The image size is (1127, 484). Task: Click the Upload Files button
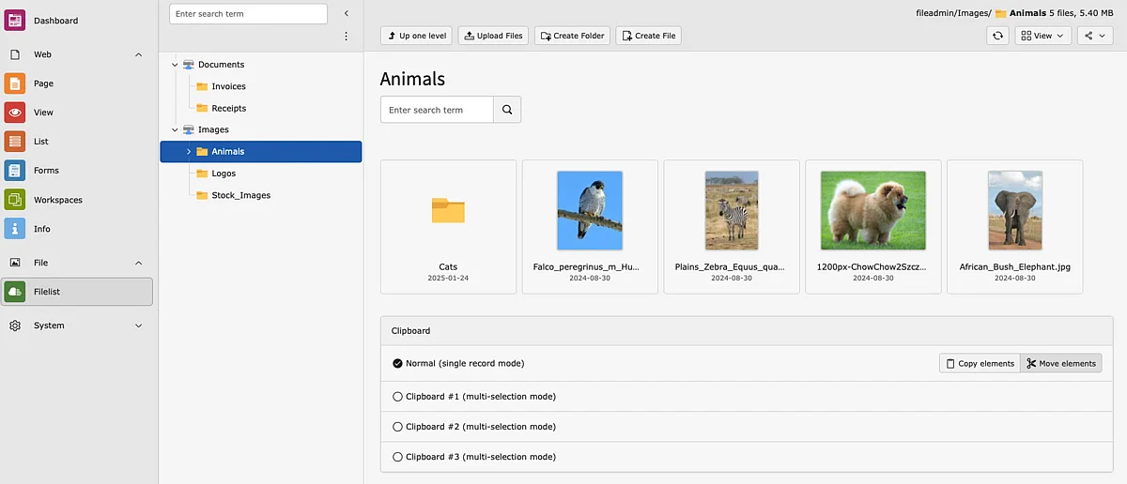pos(494,36)
